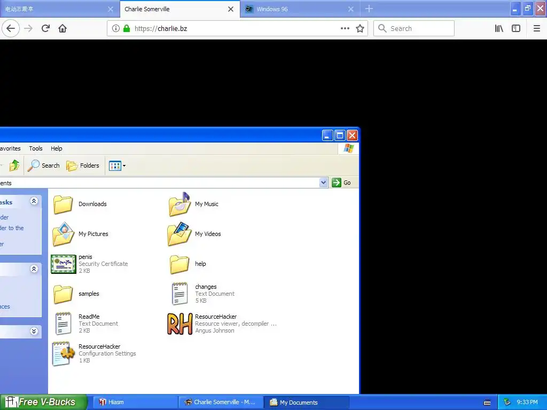547x410 pixels.
Task: Select the 'My Pictures' label text
Action: [x=93, y=234]
